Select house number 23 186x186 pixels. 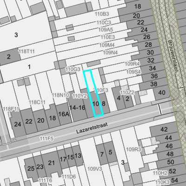(x=40, y=167)
